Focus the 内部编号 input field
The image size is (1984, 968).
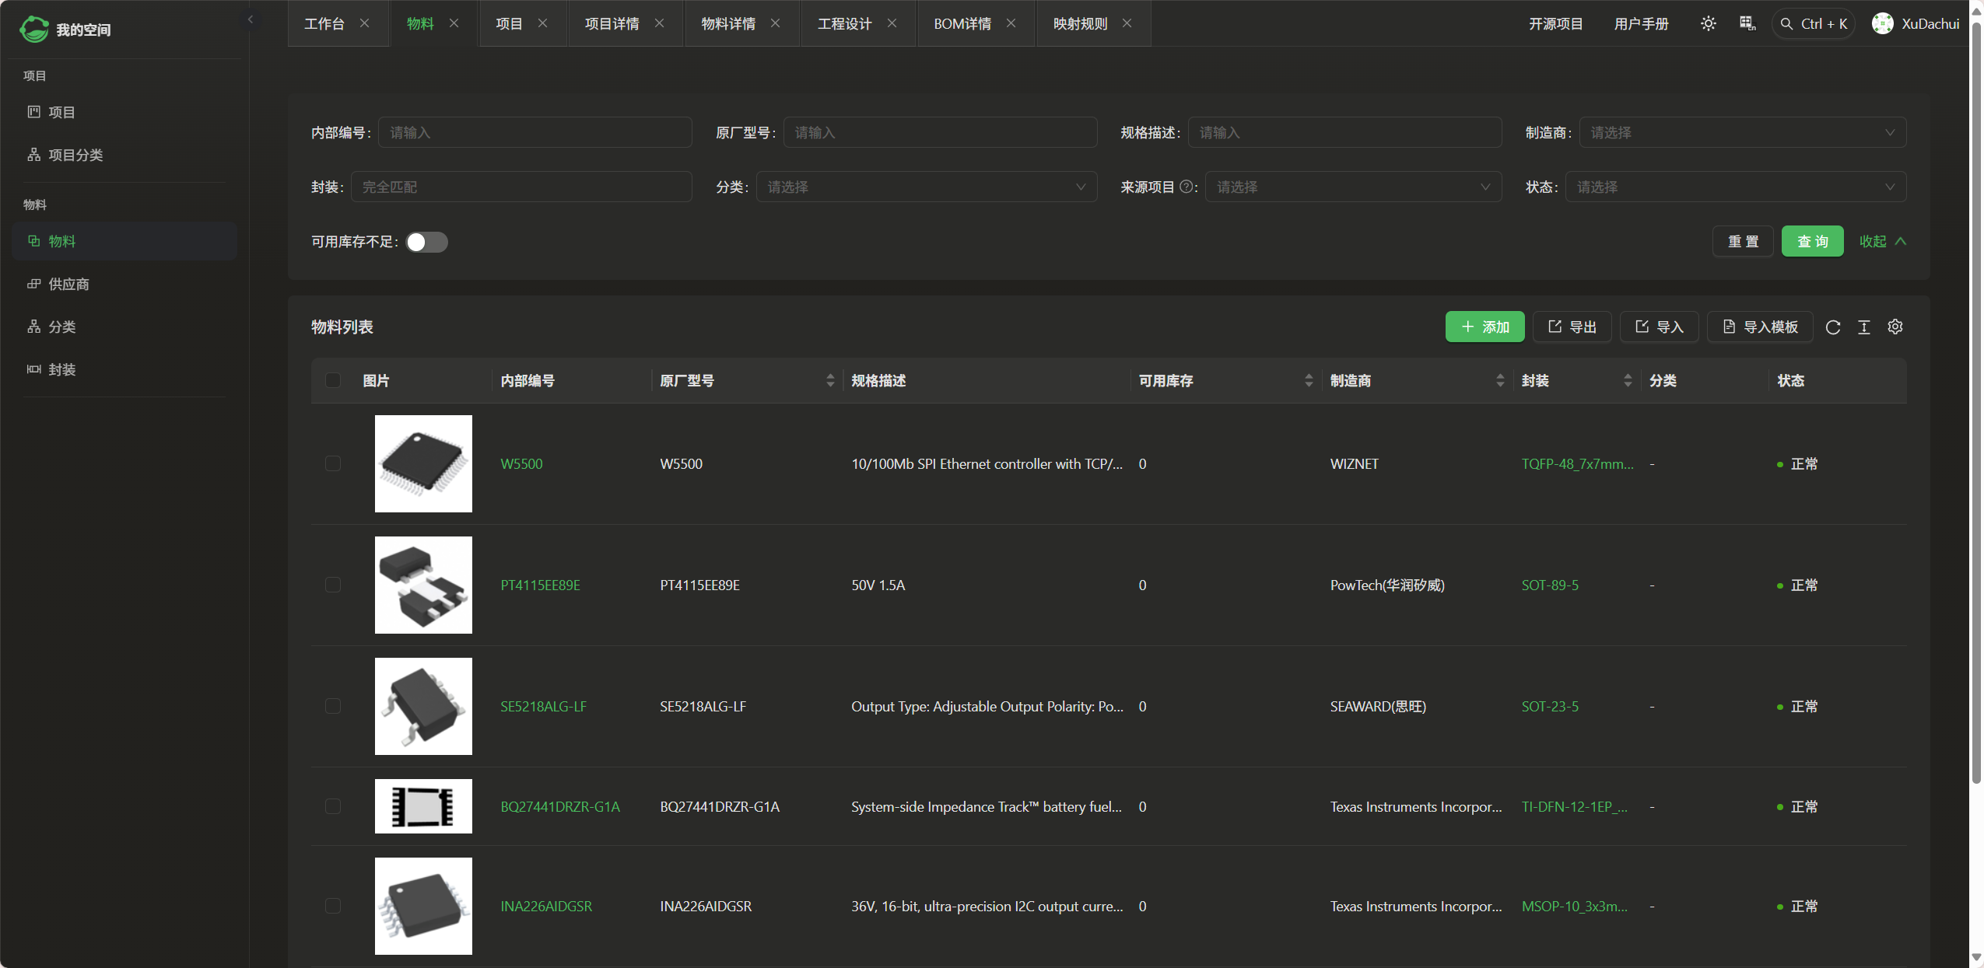point(535,132)
